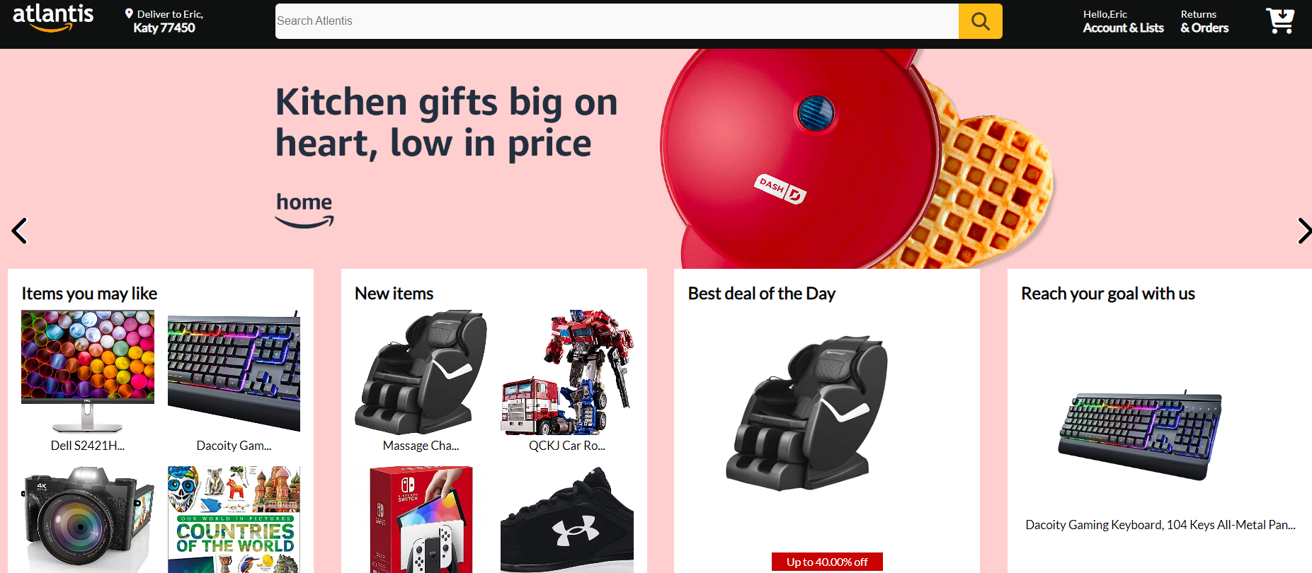Image resolution: width=1312 pixels, height=573 pixels.
Task: Open Account & Lists menu
Action: pyautogui.click(x=1123, y=21)
